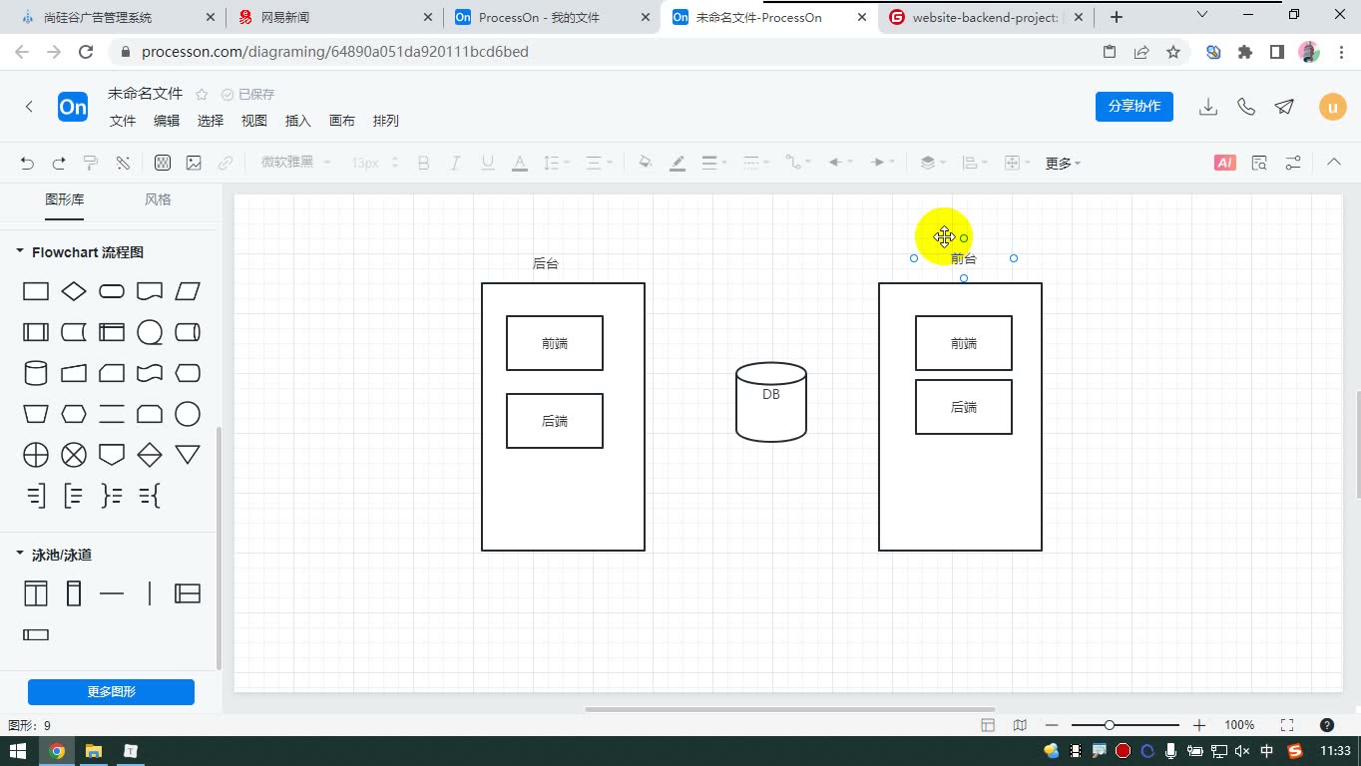Open the AI assistant button
Image resolution: width=1361 pixels, height=766 pixels.
(x=1224, y=163)
